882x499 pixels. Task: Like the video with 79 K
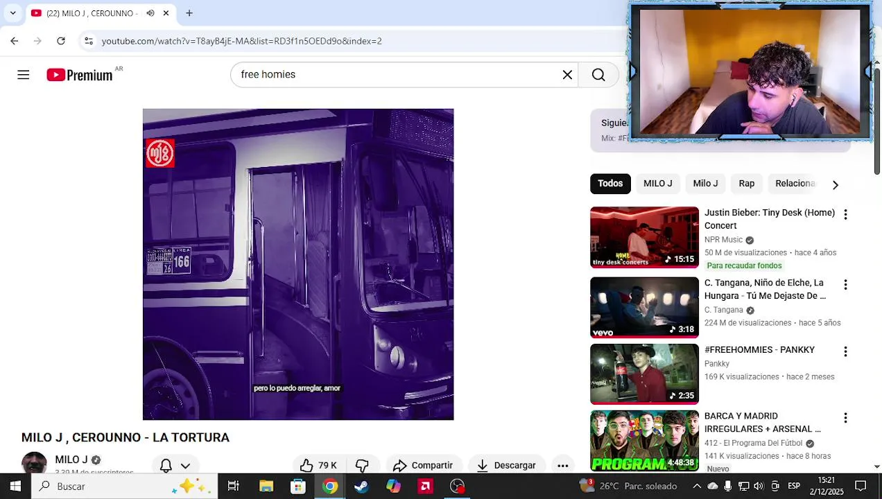click(318, 465)
